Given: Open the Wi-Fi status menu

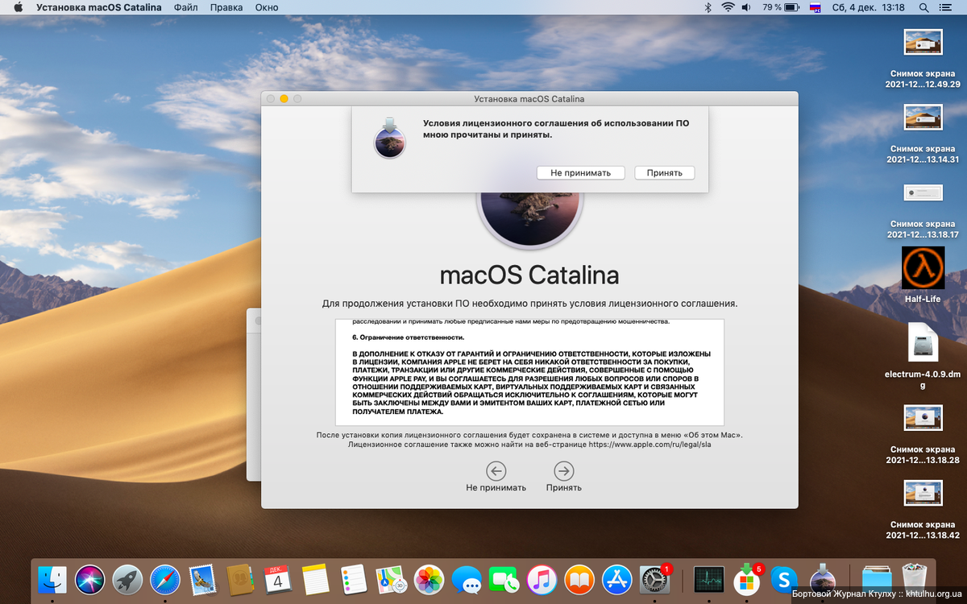Looking at the screenshot, I should pyautogui.click(x=728, y=7).
